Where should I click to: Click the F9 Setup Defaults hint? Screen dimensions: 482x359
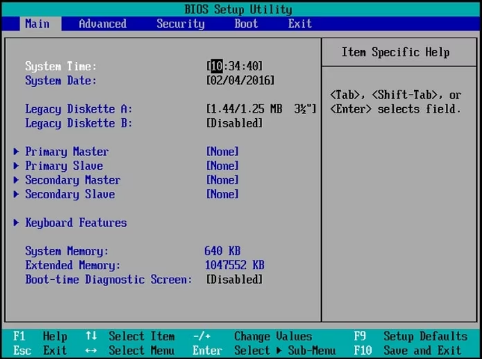tap(411, 336)
